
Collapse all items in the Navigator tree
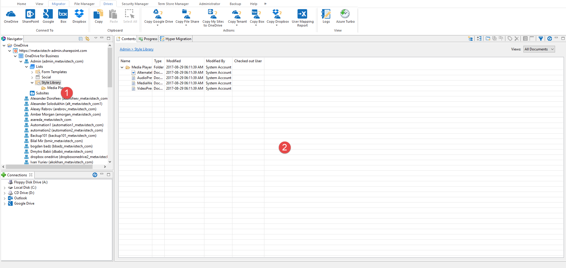pyautogui.click(x=80, y=38)
